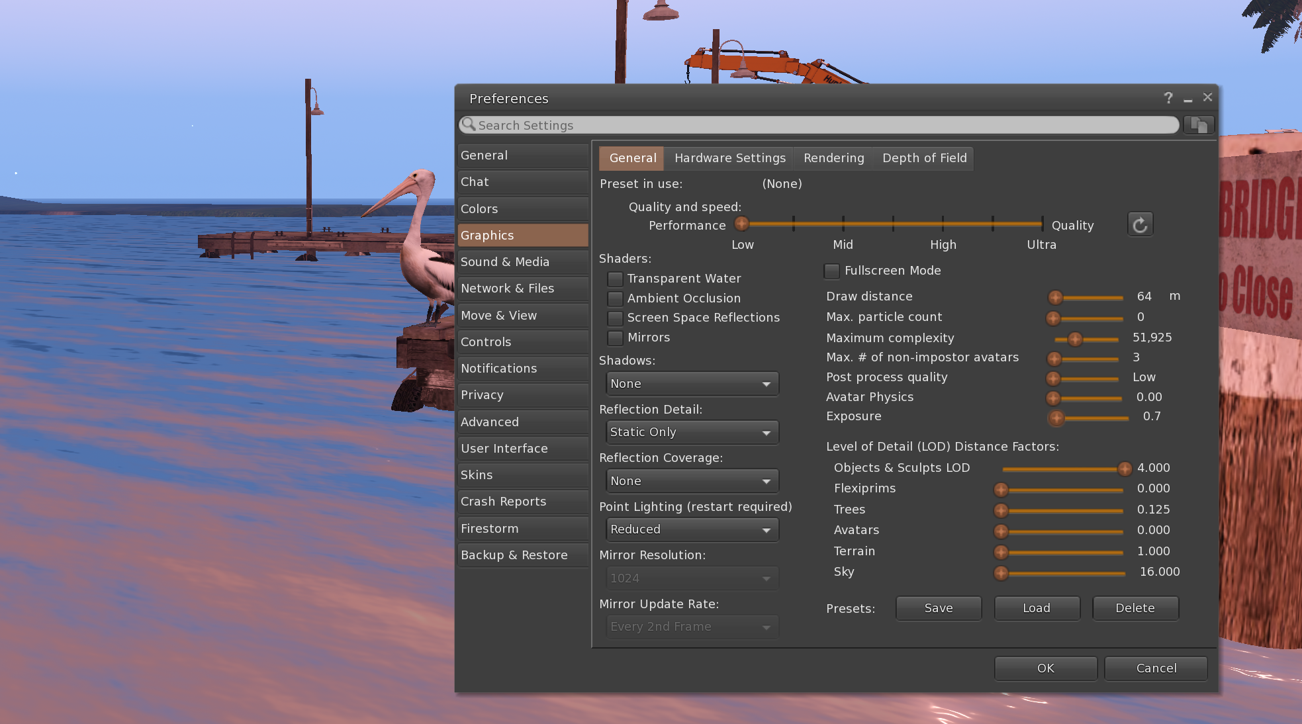Save the current graphics preset
Image resolution: width=1302 pixels, height=724 pixels.
tap(939, 608)
